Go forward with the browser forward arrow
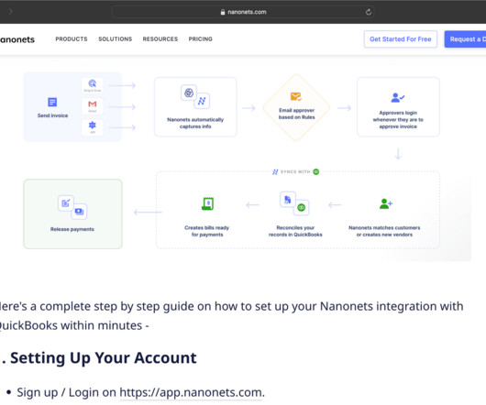Image resolution: width=486 pixels, height=405 pixels. [10, 12]
